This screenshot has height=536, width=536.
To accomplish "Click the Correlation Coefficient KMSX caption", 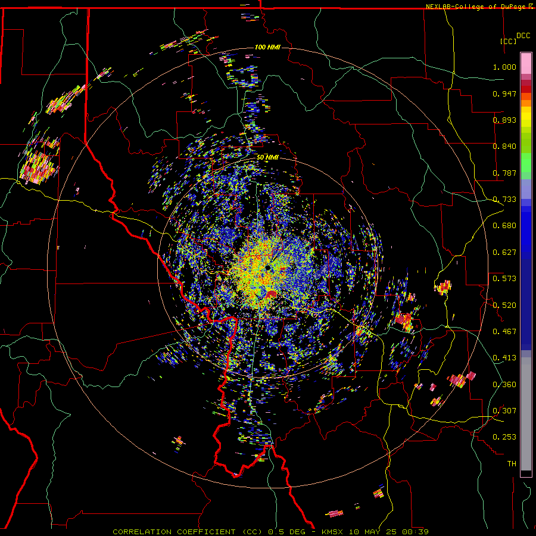I will click(x=271, y=532).
